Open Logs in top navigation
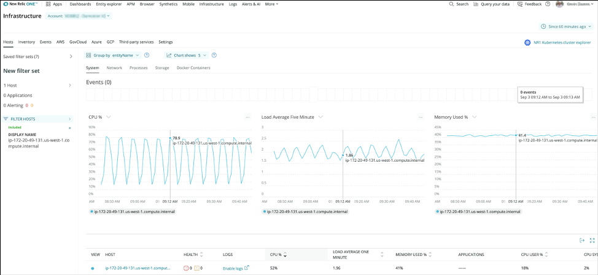 (x=233, y=4)
